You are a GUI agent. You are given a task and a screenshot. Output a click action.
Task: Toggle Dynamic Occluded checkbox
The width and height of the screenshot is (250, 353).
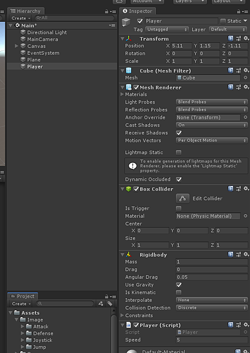coord(179,179)
